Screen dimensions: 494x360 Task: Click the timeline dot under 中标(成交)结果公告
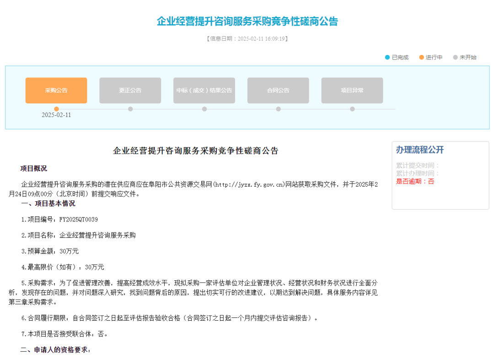tap(204, 109)
